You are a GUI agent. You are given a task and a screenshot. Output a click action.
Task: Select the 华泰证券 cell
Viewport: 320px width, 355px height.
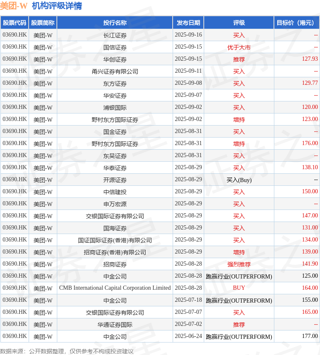click(115, 168)
